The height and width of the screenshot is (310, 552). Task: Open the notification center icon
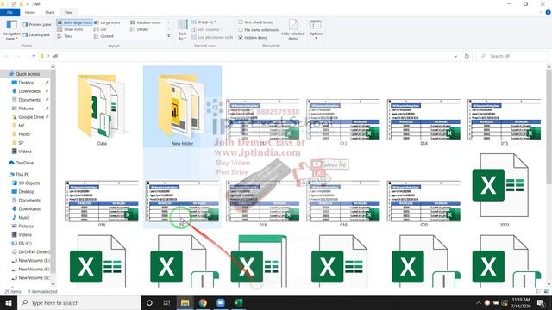(541, 302)
